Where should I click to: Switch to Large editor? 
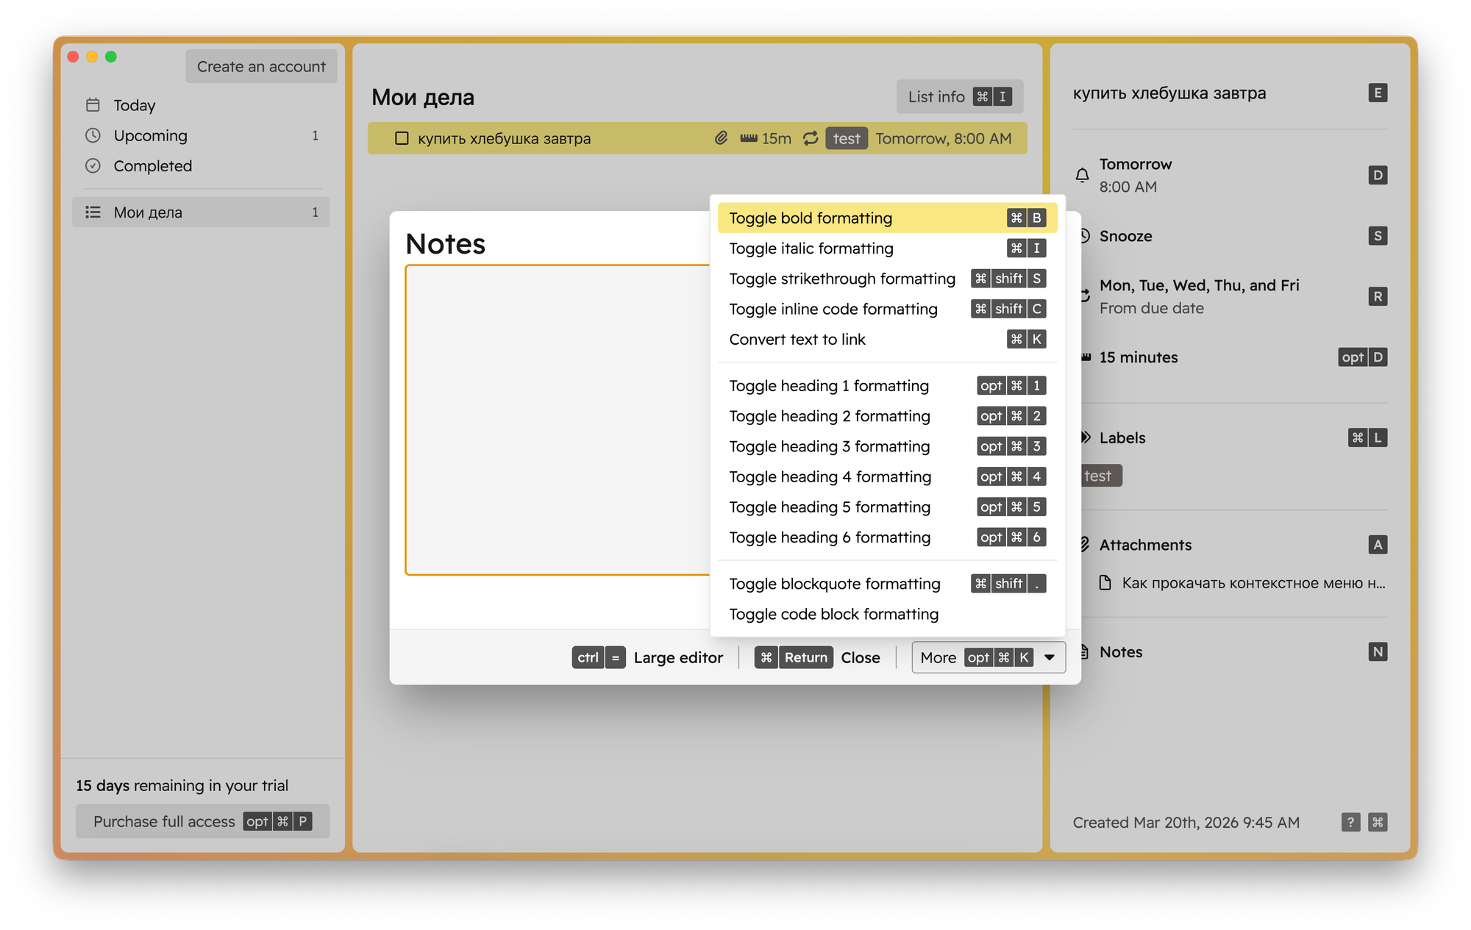click(677, 657)
